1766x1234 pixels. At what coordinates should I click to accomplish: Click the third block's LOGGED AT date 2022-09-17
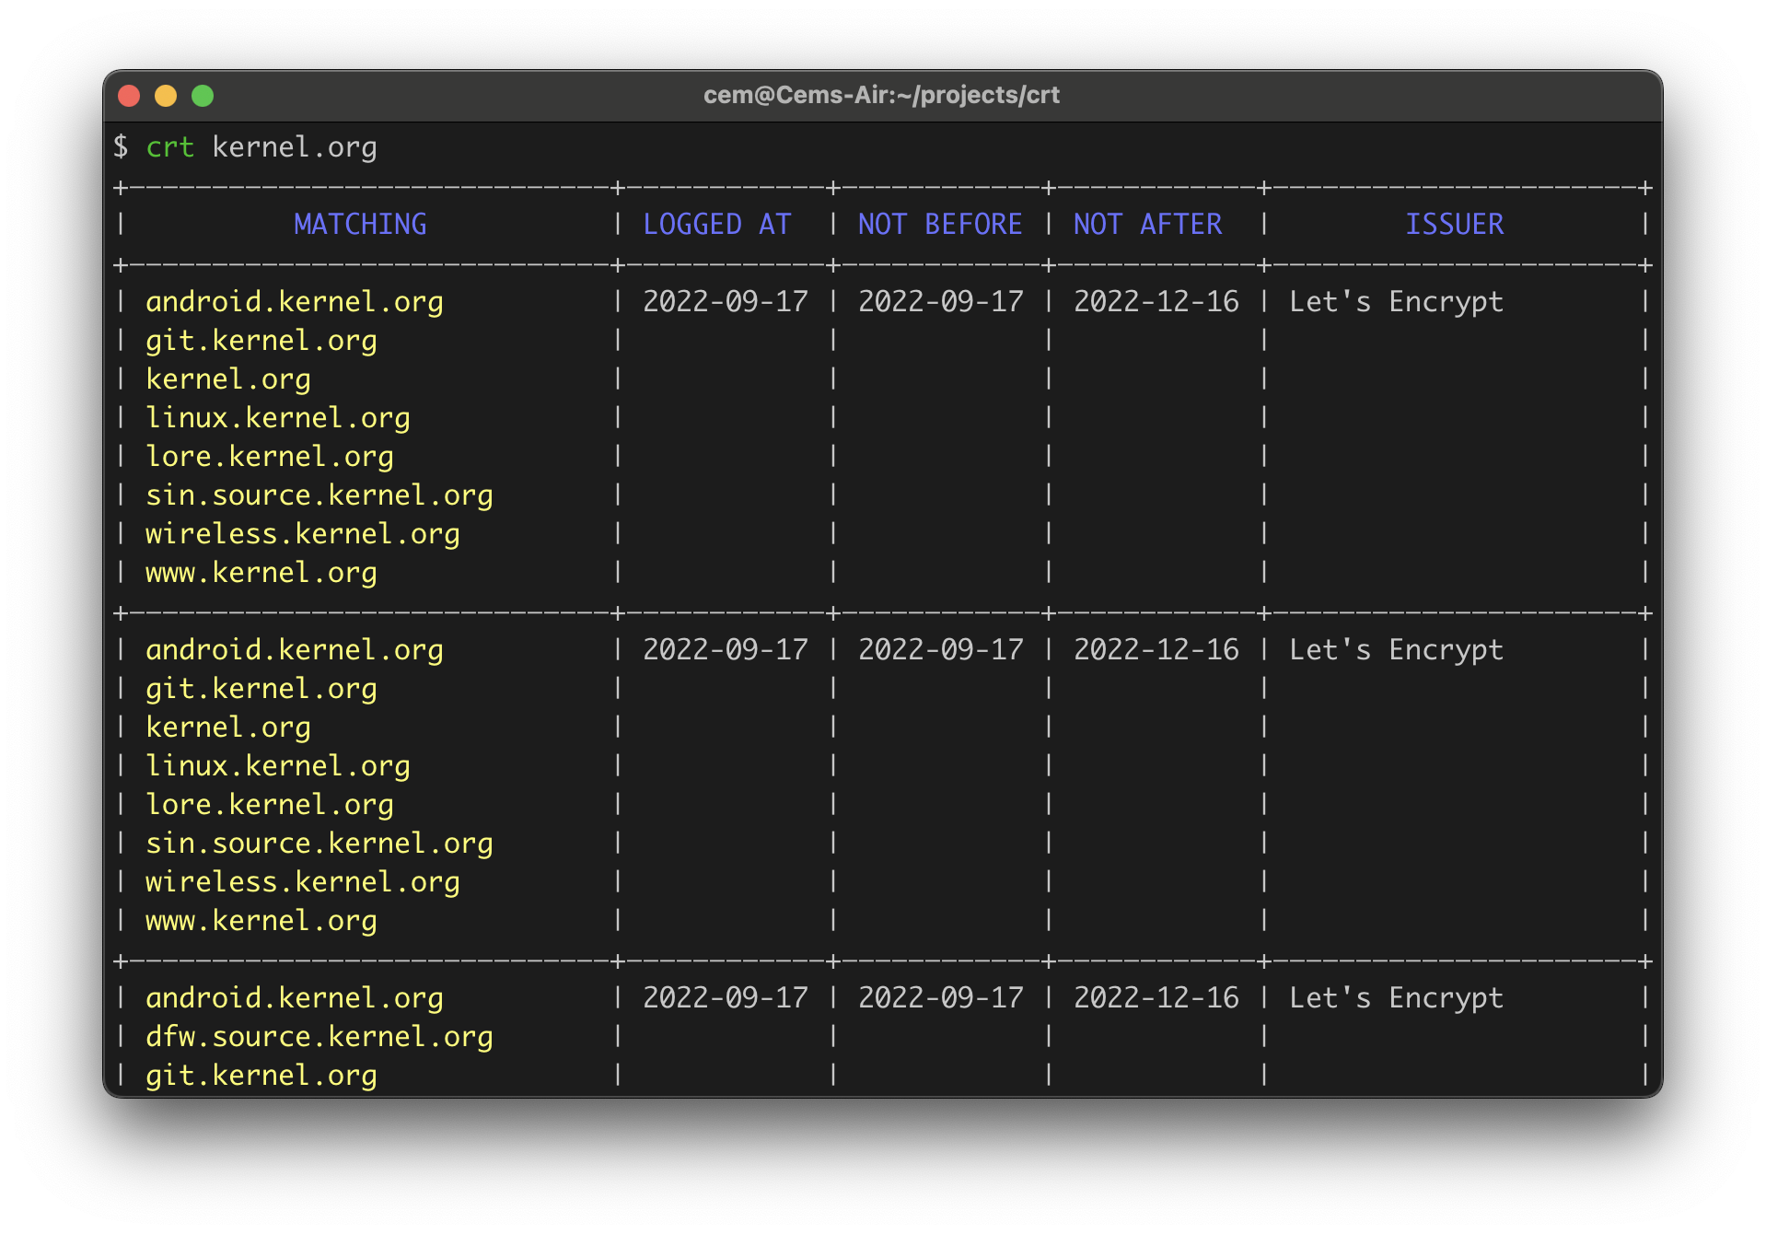click(x=726, y=998)
